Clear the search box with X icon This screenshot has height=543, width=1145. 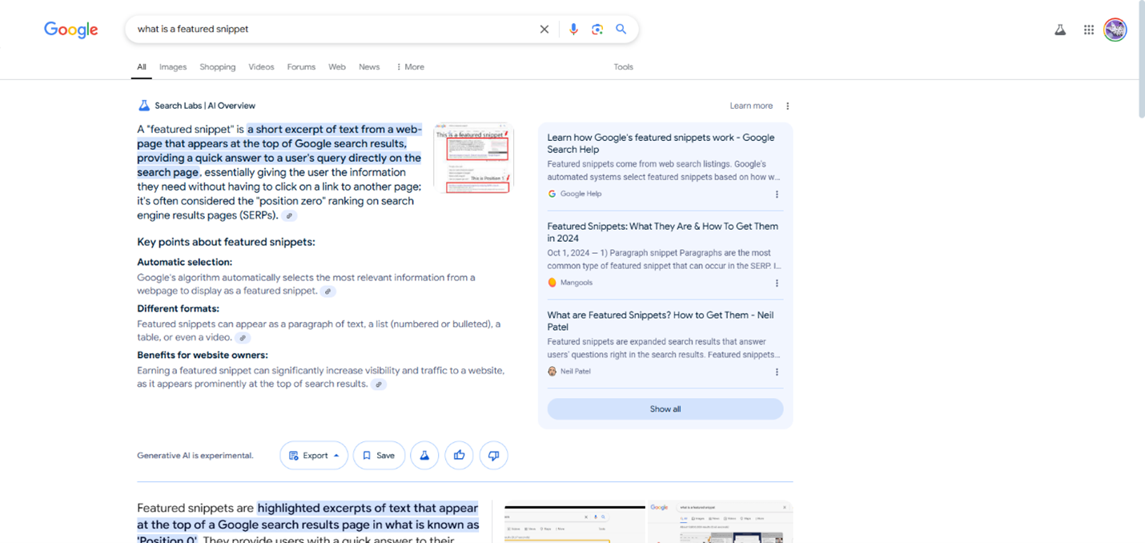[544, 30]
